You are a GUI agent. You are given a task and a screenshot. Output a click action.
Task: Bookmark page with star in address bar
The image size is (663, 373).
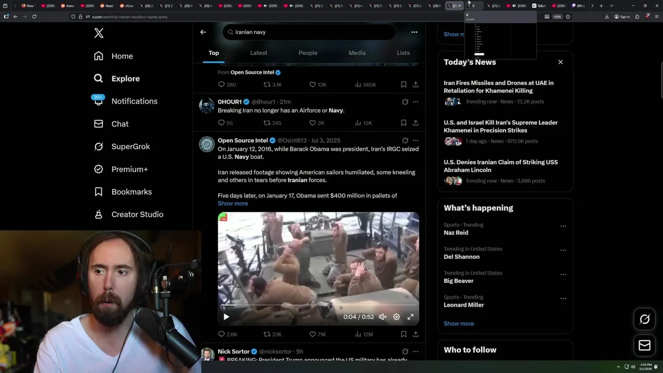(568, 17)
